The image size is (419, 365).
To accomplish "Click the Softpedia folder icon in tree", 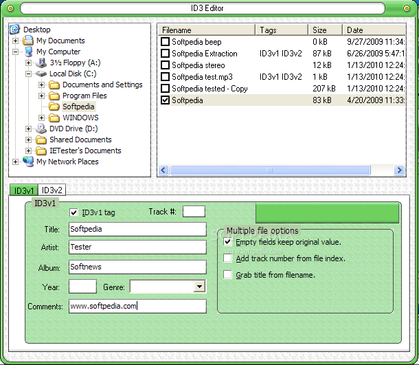I will tap(54, 107).
